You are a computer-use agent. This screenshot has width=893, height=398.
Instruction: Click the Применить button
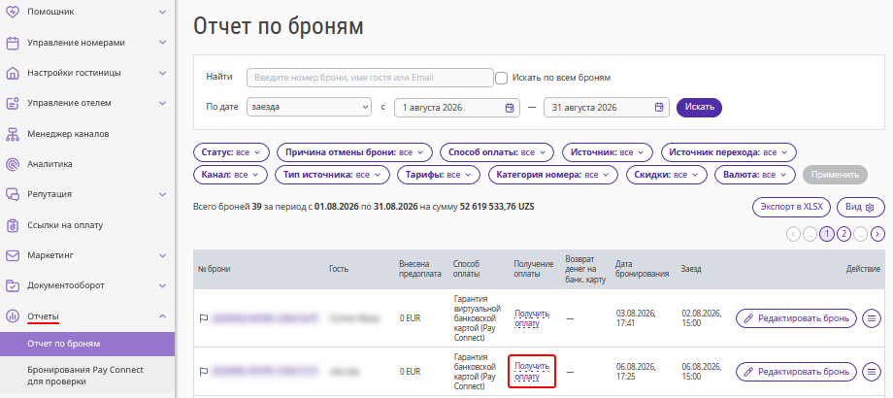coord(835,175)
